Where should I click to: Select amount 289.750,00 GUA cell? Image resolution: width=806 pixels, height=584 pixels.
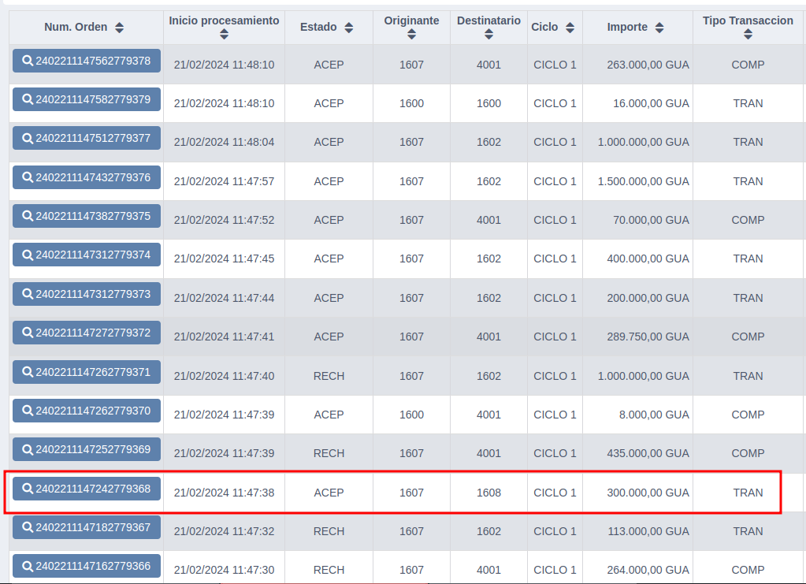coord(637,337)
